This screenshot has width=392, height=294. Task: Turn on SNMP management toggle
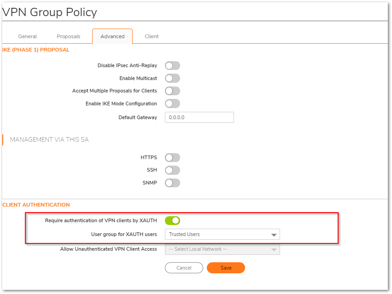(x=172, y=183)
